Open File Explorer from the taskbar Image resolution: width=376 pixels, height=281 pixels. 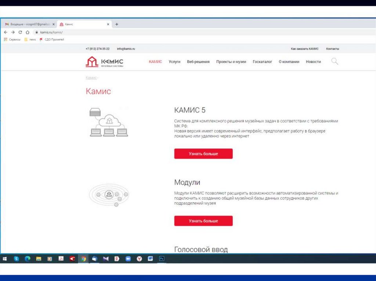click(x=39, y=259)
